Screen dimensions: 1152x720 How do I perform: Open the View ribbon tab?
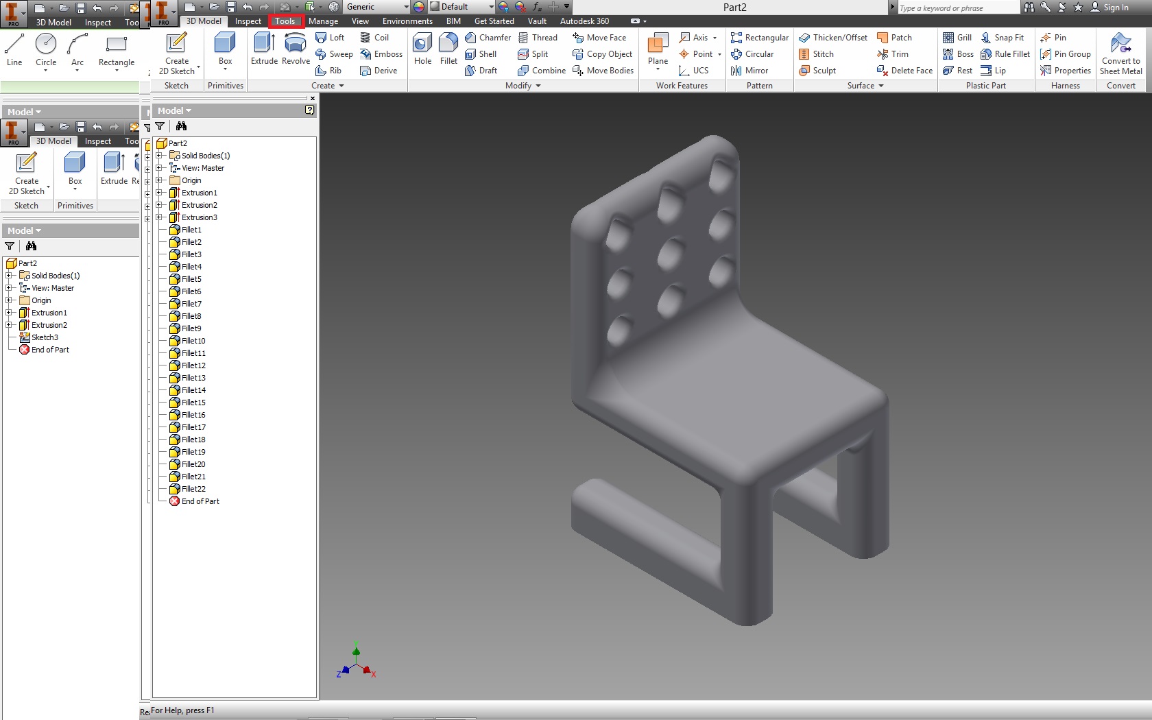click(x=360, y=21)
